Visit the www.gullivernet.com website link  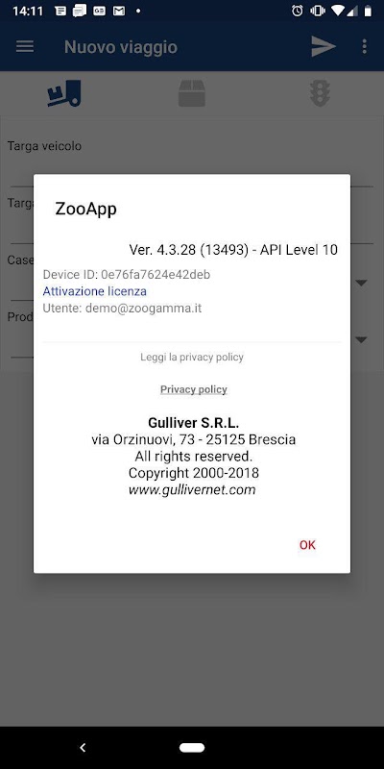pos(192,489)
